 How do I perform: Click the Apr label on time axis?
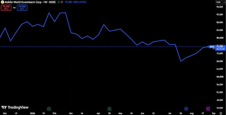coord(98,113)
